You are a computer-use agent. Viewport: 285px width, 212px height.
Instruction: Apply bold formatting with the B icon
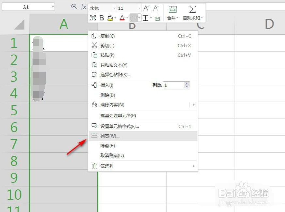(x=101, y=17)
